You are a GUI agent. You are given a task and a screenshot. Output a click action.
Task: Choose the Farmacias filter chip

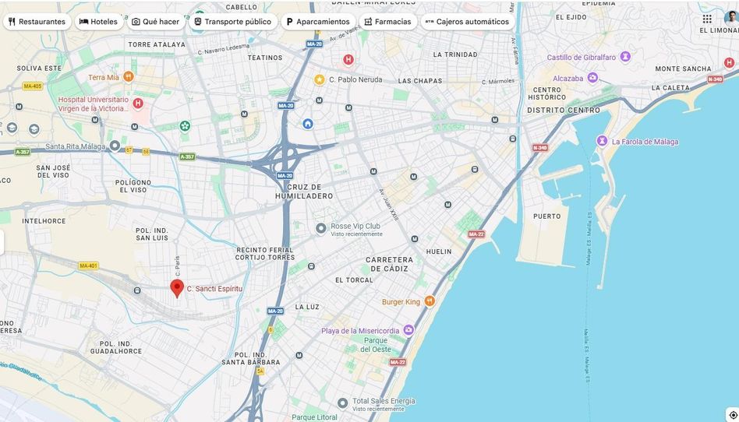388,22
